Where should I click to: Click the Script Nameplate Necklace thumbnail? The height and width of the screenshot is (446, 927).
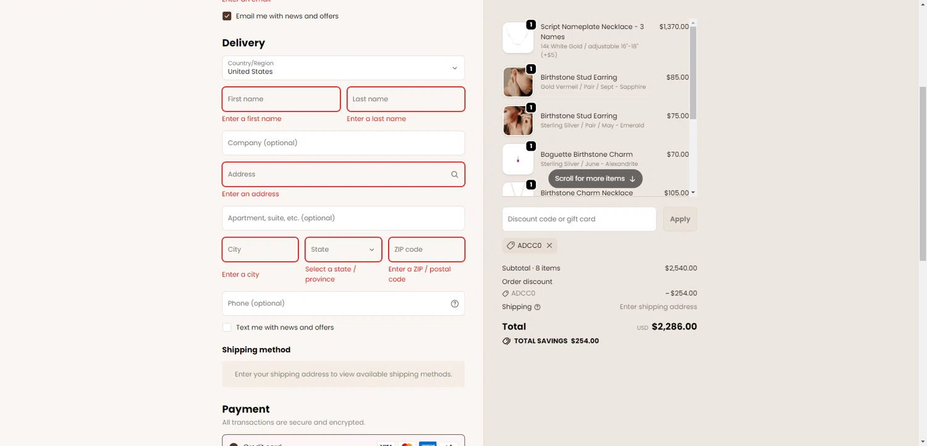click(518, 38)
